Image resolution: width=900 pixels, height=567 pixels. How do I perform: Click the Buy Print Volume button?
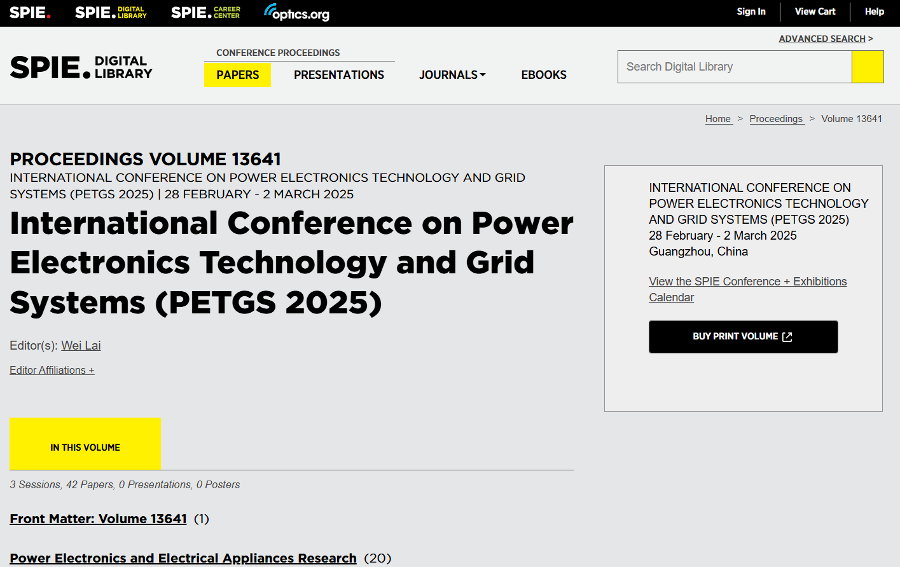click(743, 336)
